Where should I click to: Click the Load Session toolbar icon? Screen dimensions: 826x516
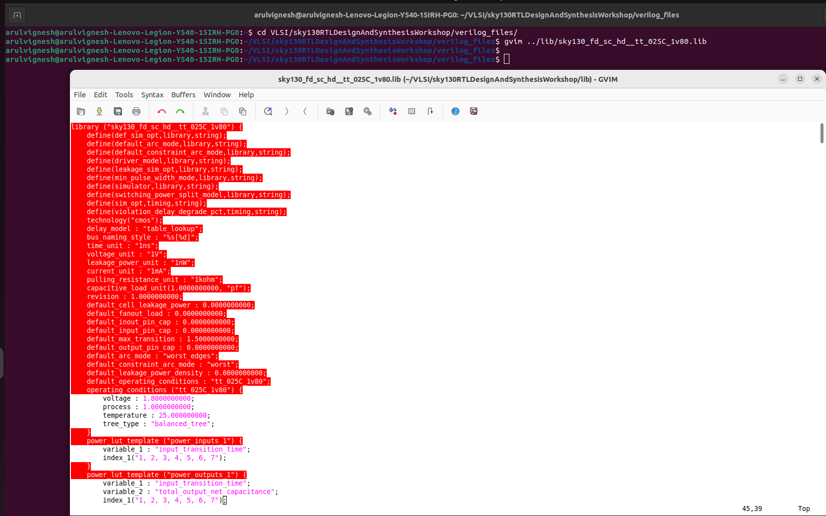330,111
